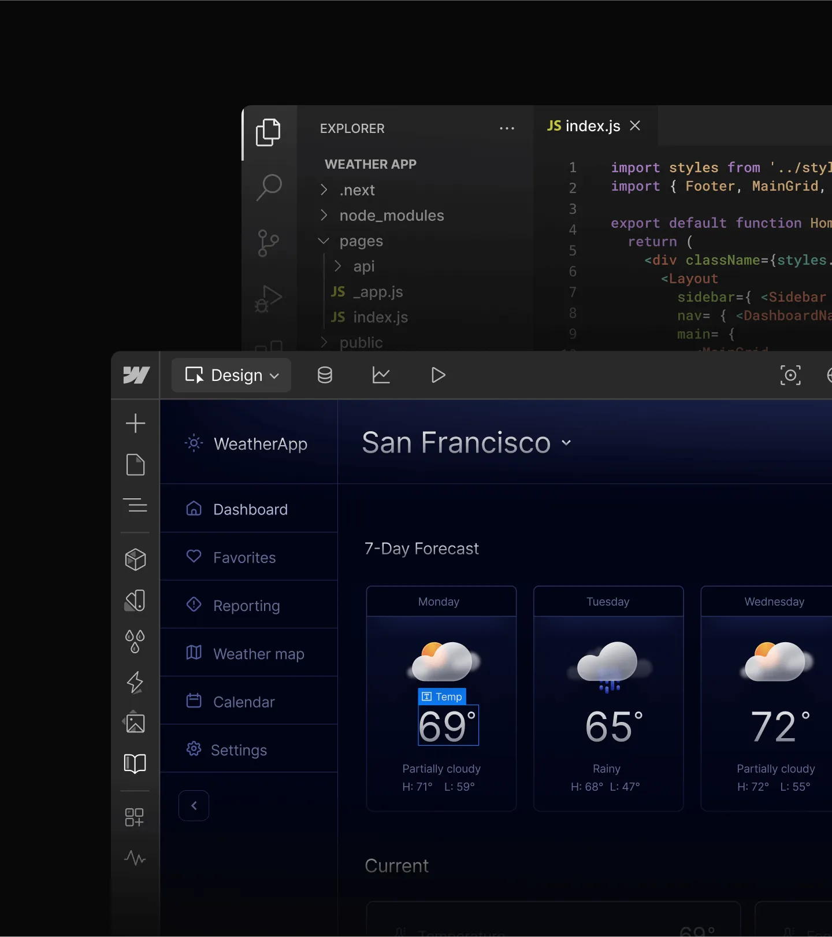Expand the node_modules folder
Image resolution: width=832 pixels, height=937 pixels.
coord(391,216)
